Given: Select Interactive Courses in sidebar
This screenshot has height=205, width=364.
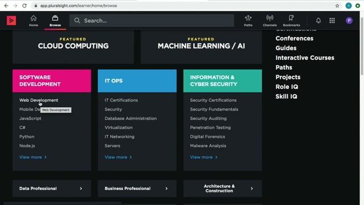Looking at the screenshot, I should (x=305, y=58).
